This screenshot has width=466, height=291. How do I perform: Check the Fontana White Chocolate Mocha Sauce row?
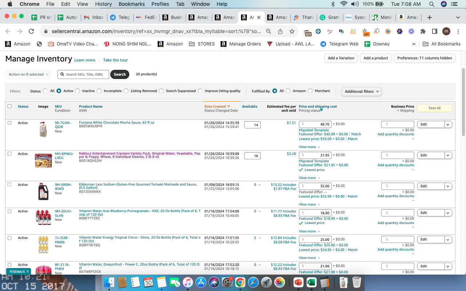pyautogui.click(x=9, y=123)
